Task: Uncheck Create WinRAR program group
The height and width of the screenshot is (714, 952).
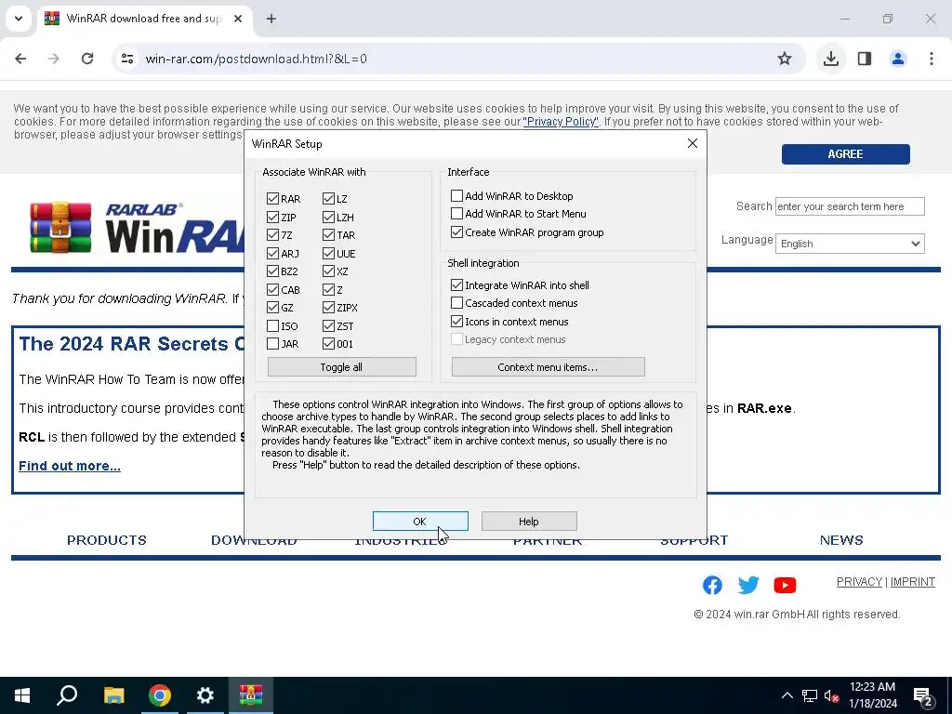Action: click(456, 231)
